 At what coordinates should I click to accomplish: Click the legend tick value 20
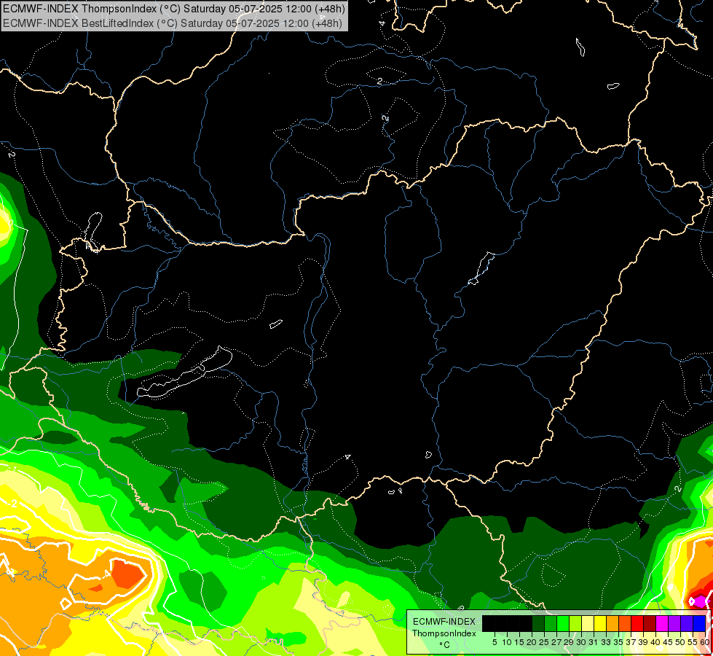(x=532, y=642)
